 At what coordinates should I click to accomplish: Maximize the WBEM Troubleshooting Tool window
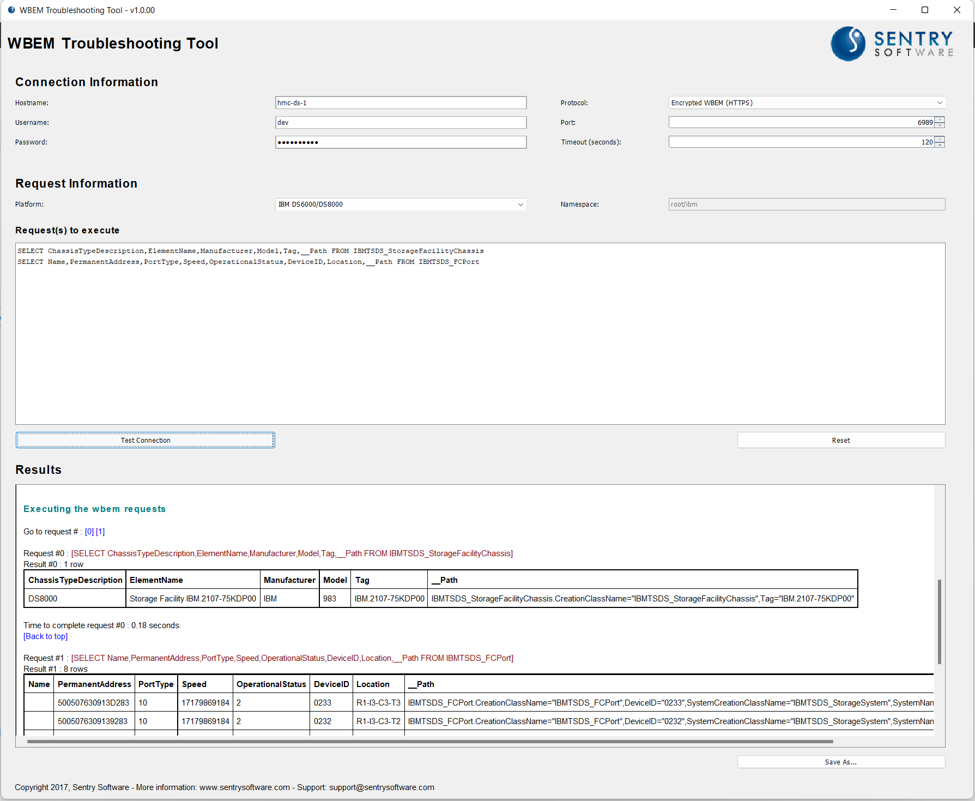(x=925, y=10)
